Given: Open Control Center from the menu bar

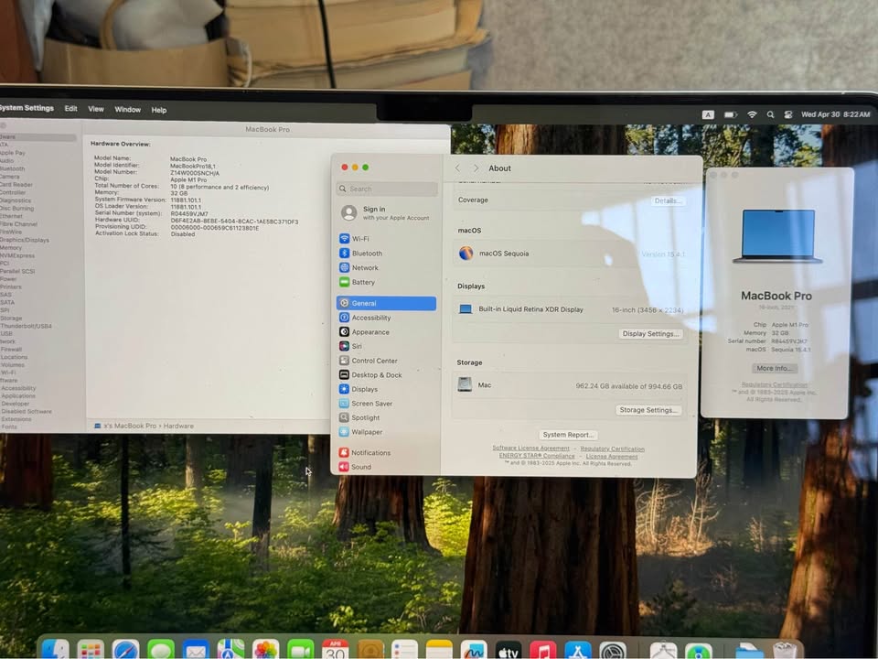Looking at the screenshot, I should click(x=787, y=114).
